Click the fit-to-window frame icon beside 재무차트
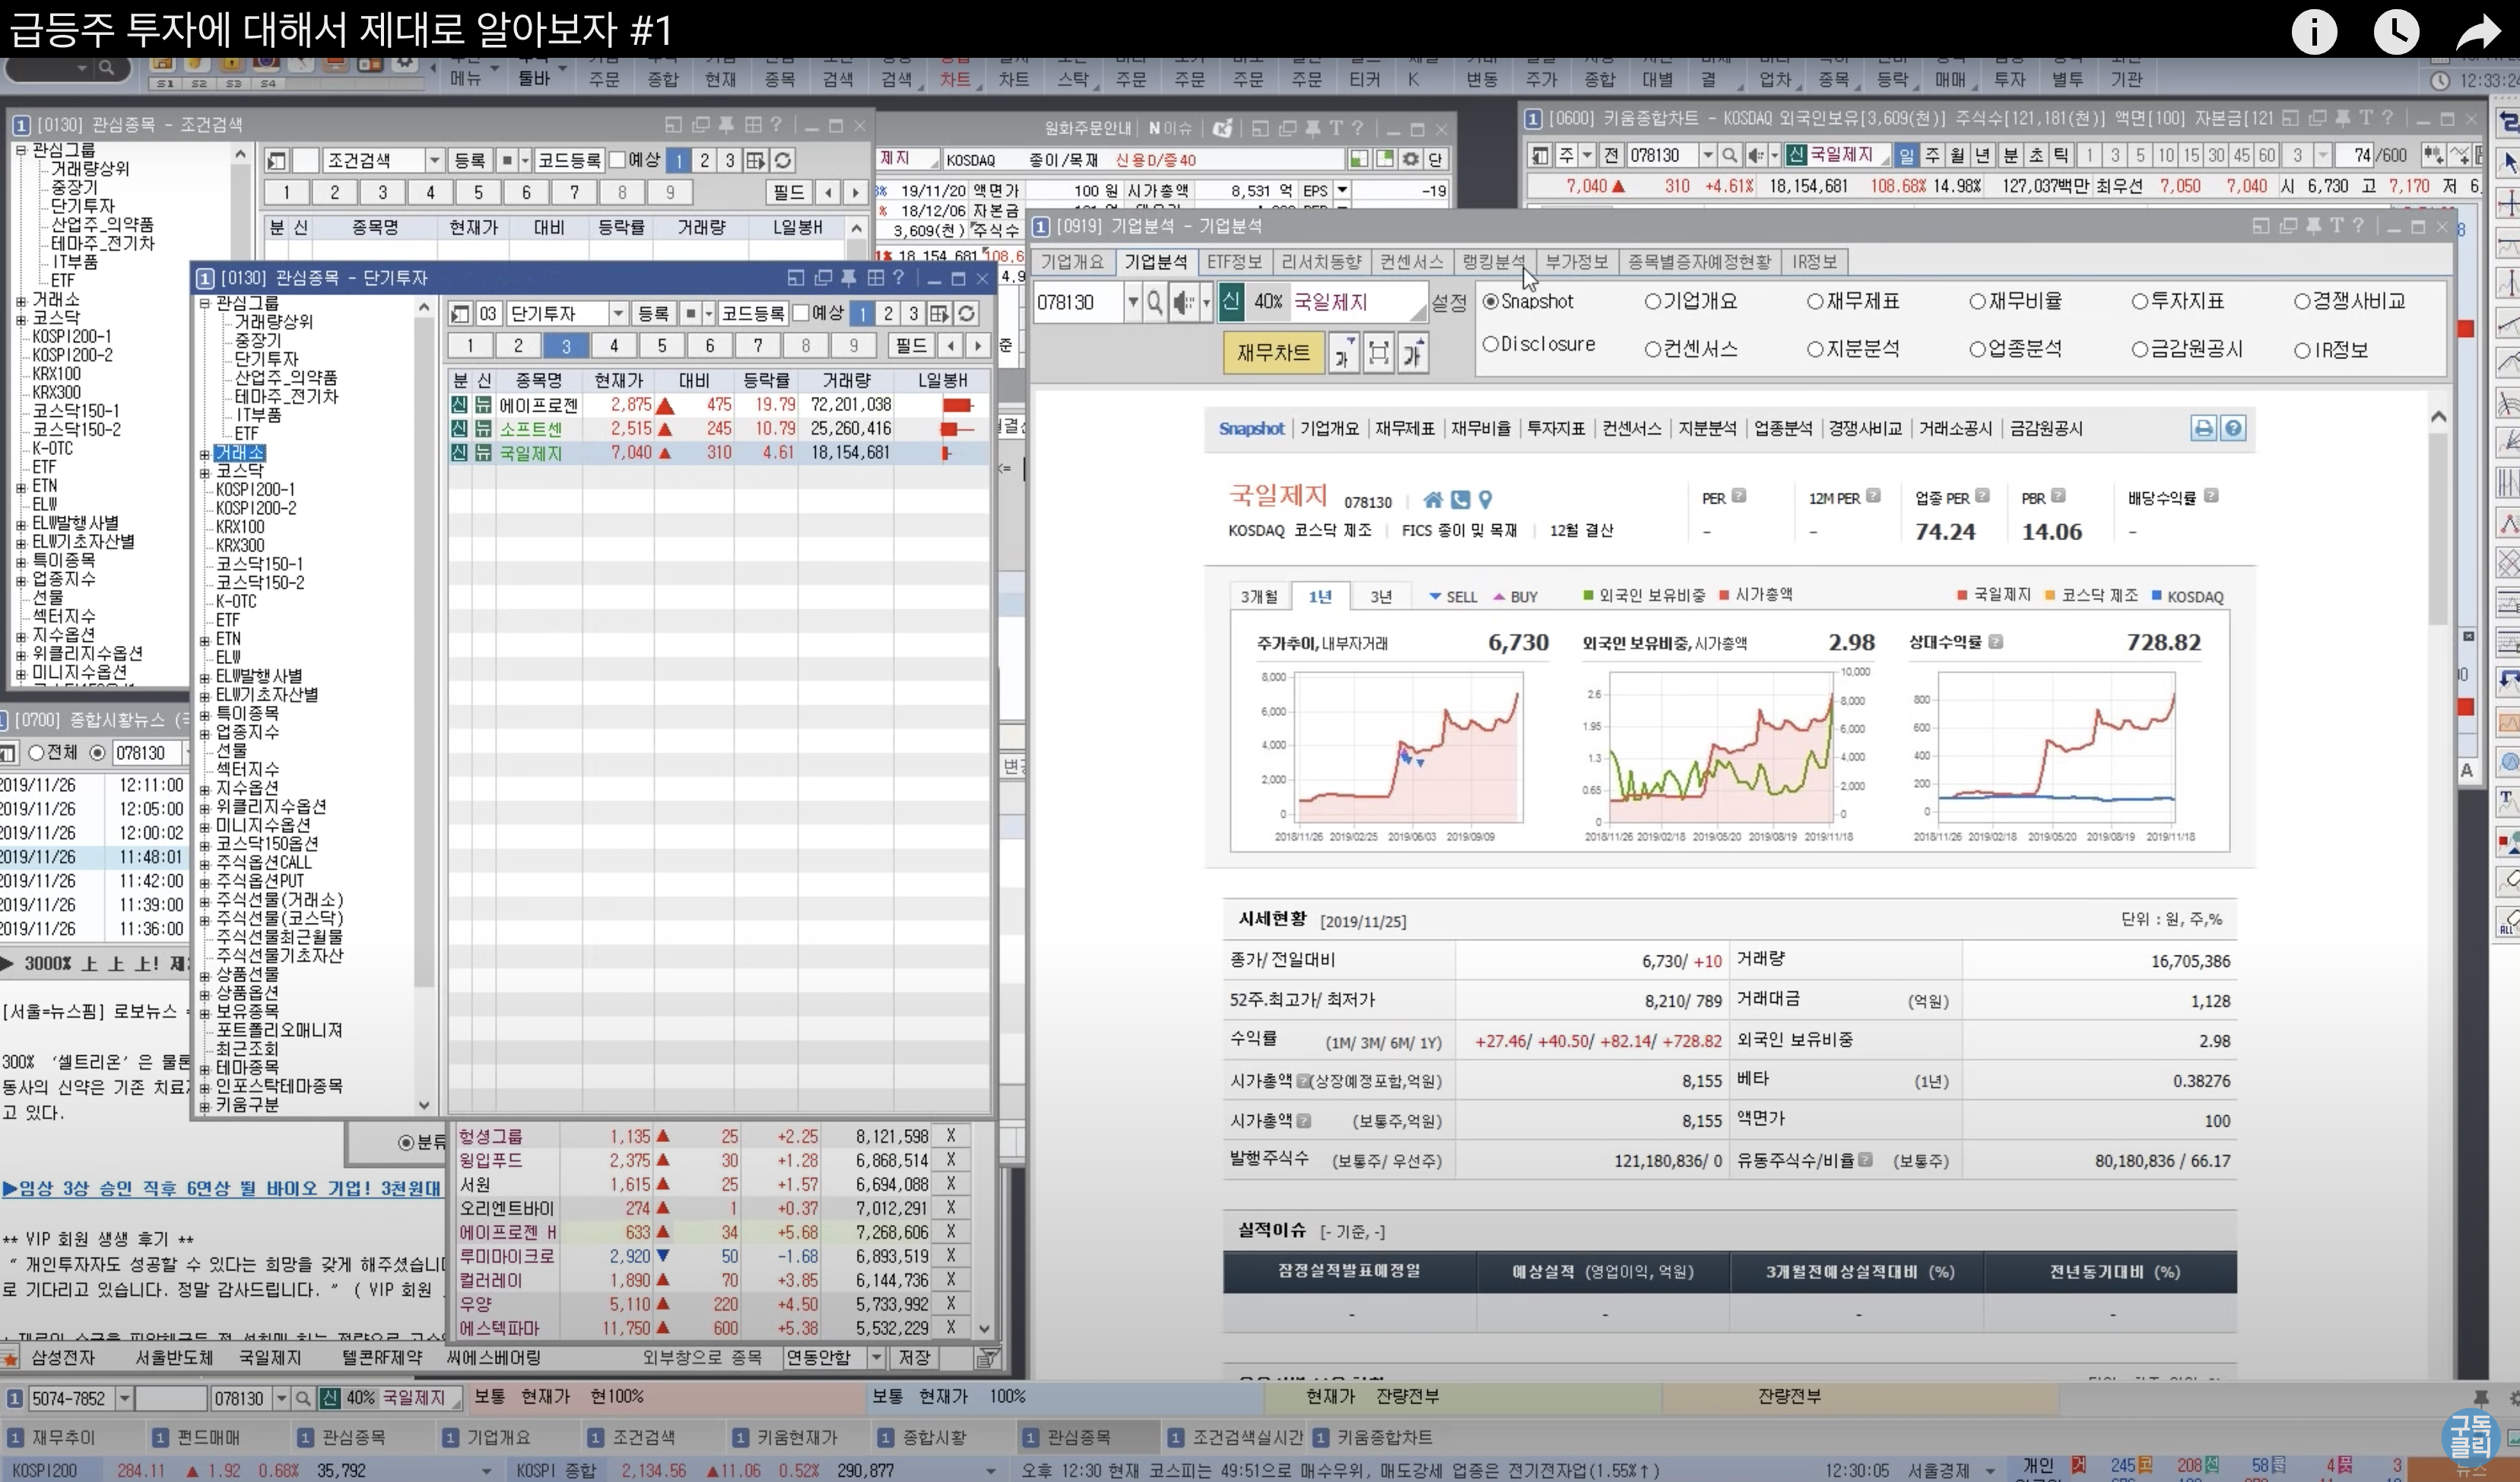The width and height of the screenshot is (2520, 1482). click(x=1378, y=353)
